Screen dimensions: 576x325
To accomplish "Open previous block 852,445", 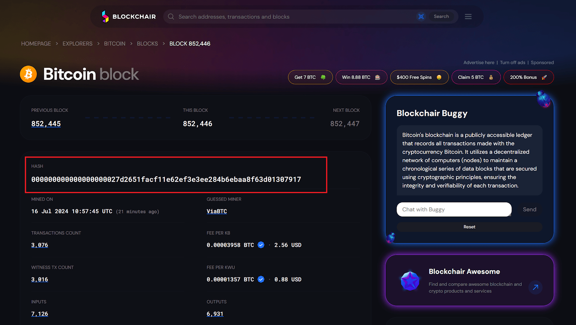I will pyautogui.click(x=46, y=124).
